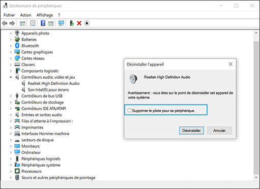The image size is (260, 189).
Task: Select 'Son Intel(R) pour écrans' device
Action: [48, 89]
